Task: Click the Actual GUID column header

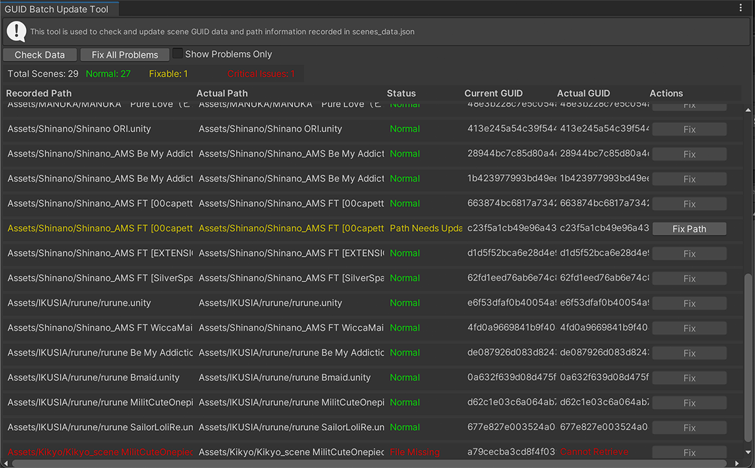Action: coord(583,93)
